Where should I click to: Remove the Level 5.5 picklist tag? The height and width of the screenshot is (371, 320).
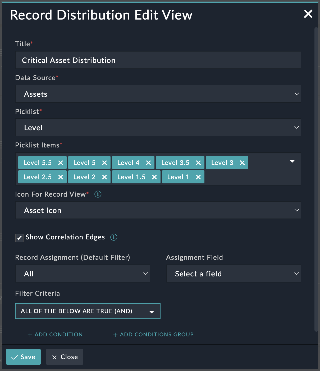[x=61, y=163]
